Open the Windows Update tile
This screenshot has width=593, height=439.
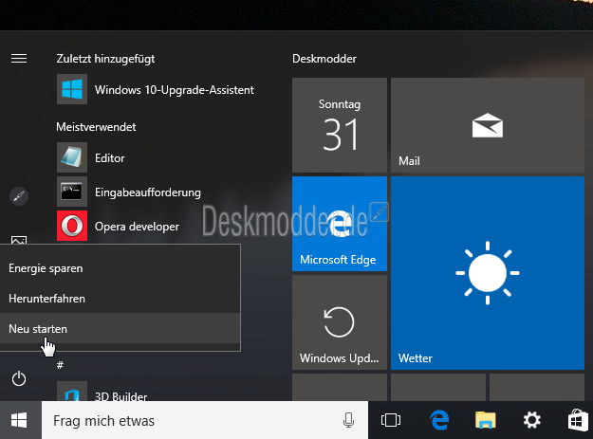(x=340, y=322)
